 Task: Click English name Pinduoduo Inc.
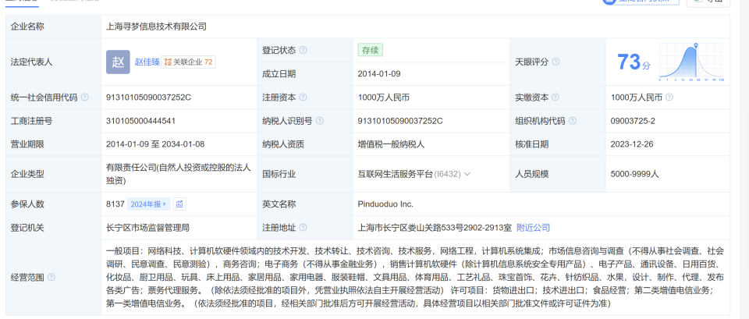[x=385, y=204]
